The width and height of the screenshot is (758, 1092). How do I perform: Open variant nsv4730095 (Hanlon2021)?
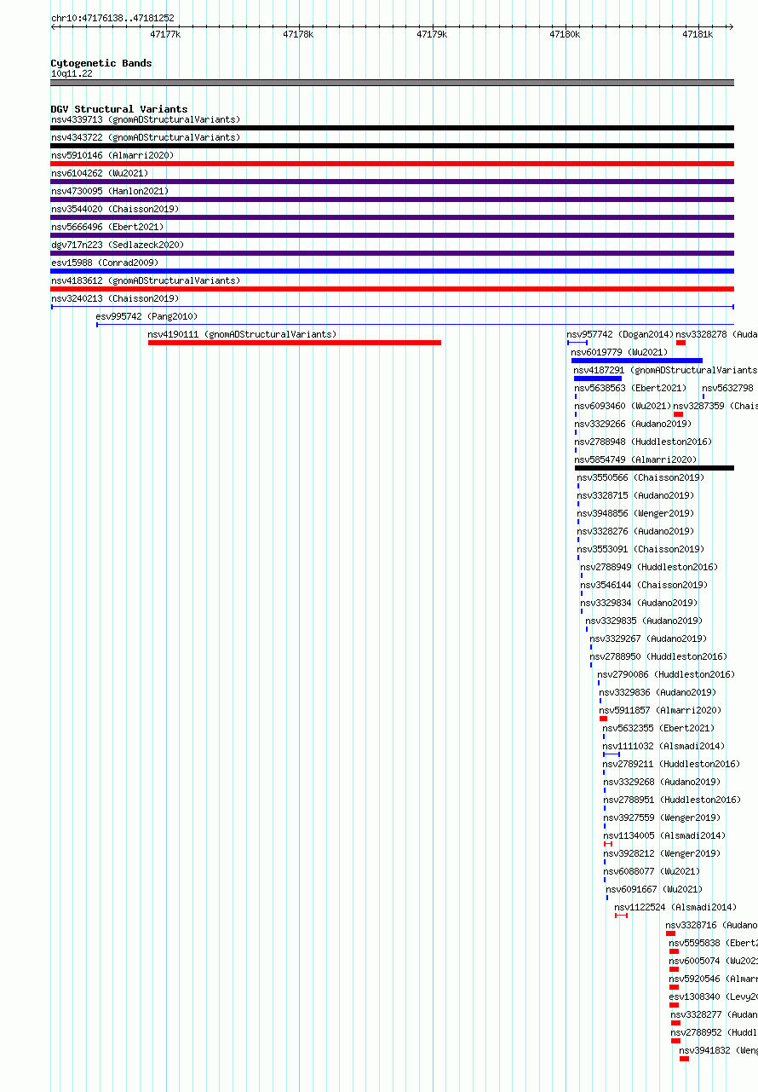110,191
